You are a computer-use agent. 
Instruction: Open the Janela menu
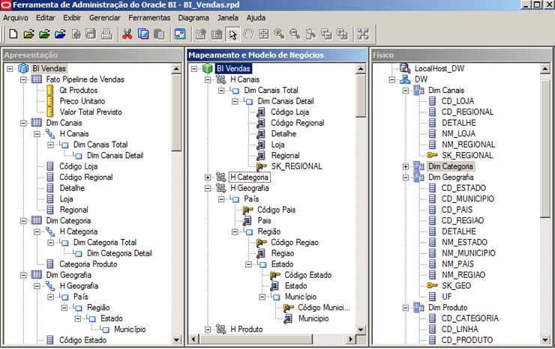(x=227, y=18)
